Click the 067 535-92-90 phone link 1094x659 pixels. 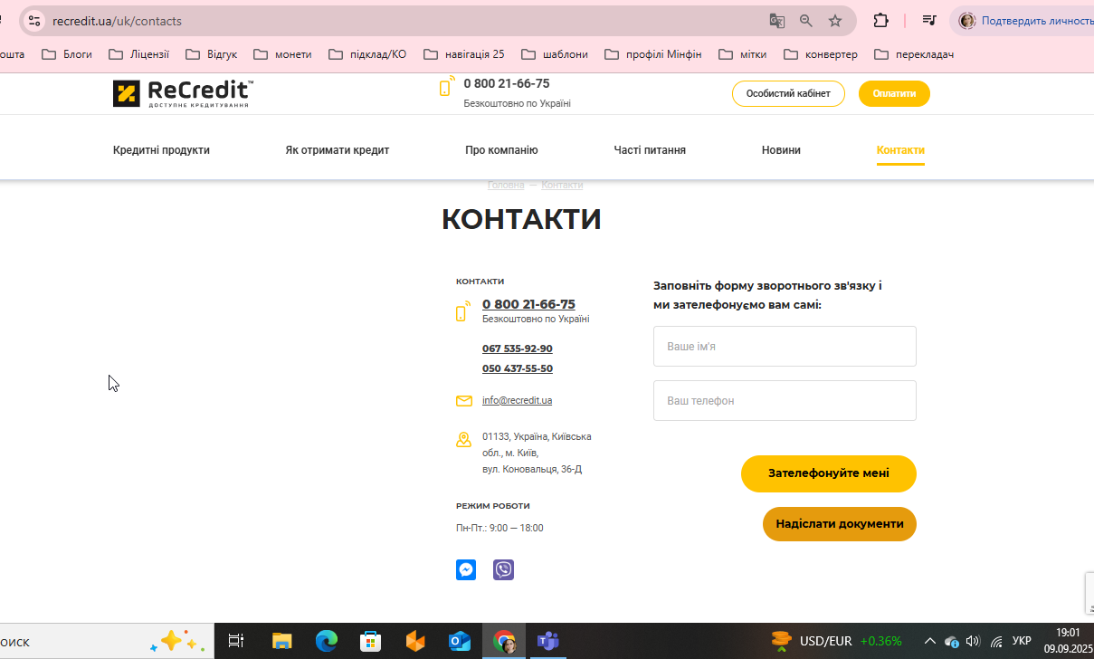(518, 349)
